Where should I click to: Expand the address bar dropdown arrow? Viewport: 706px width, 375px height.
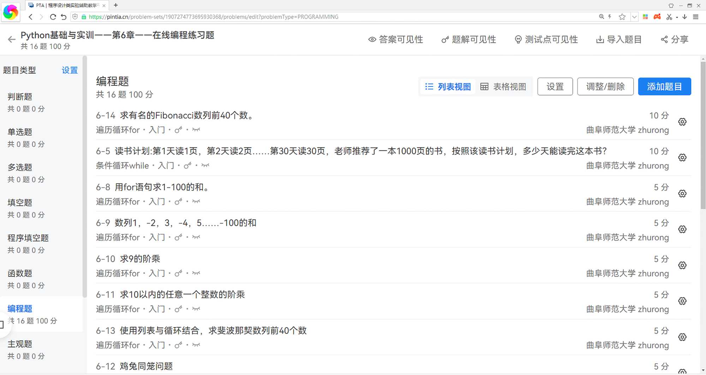[634, 17]
